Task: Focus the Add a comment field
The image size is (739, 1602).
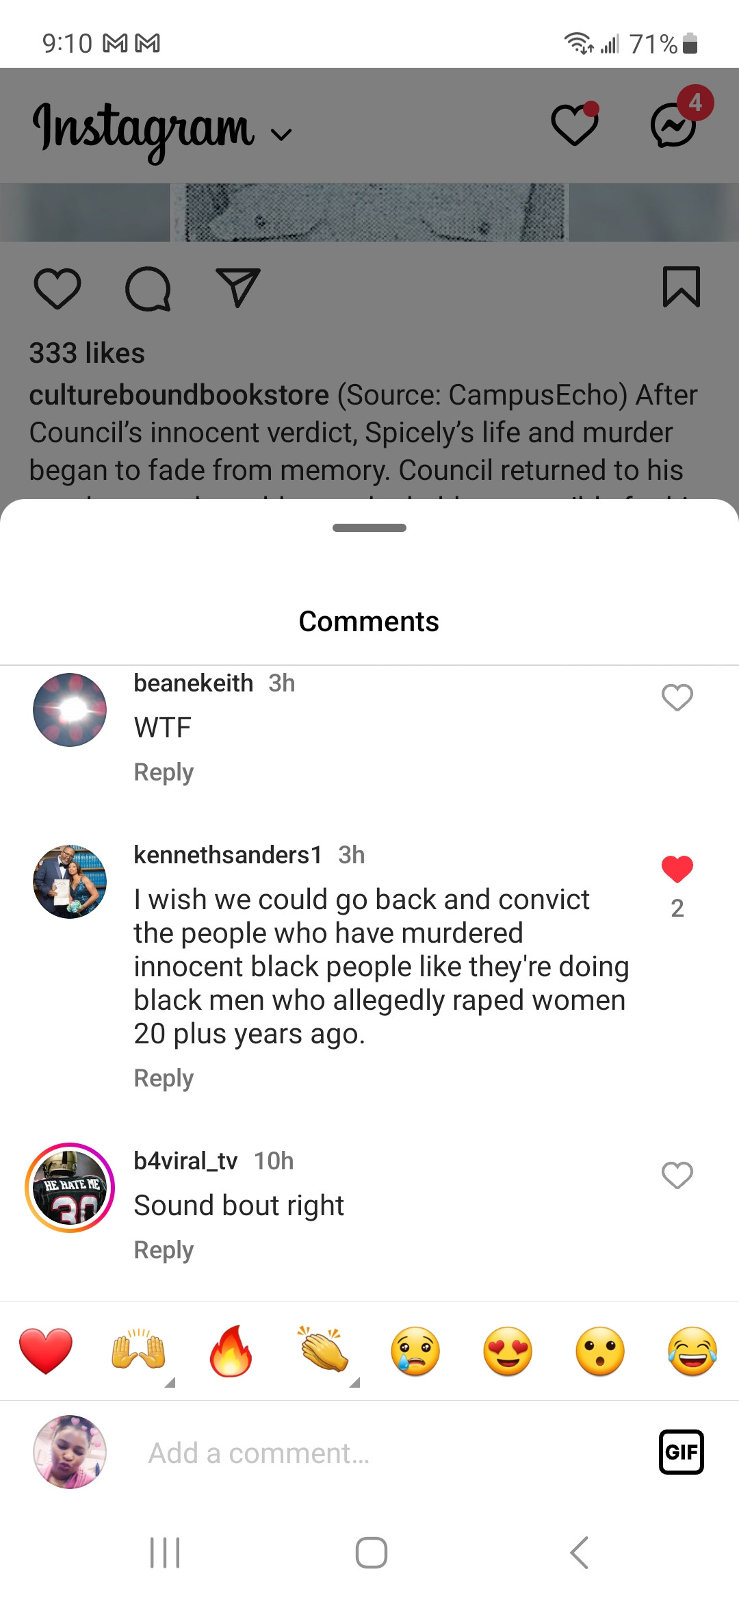Action: 390,1453
